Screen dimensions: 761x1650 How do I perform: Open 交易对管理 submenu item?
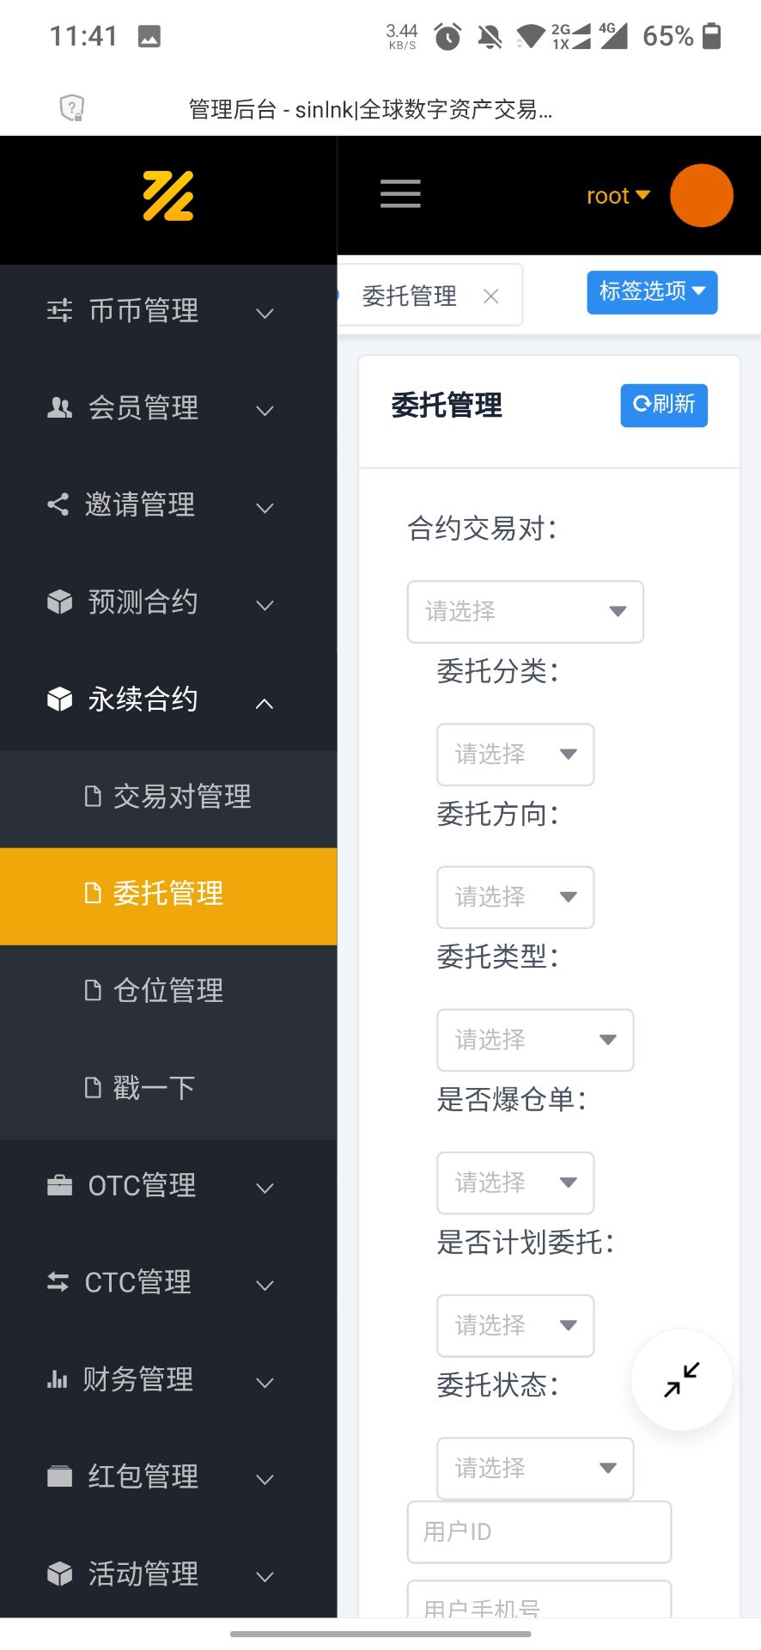[182, 797]
